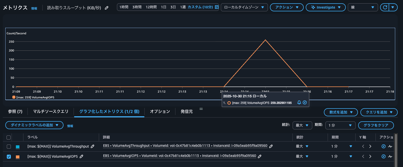Click legend label [max: 259] VolumeAvgIOPS
This screenshot has width=403, height=167.
[x=35, y=97]
